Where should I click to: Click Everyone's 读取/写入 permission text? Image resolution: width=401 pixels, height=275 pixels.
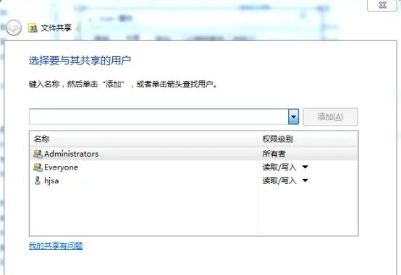click(279, 167)
